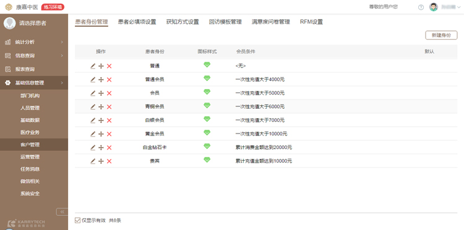Click move icon in the 一次性充值大于5000元 row
464x230 pixels.
pyautogui.click(x=101, y=93)
